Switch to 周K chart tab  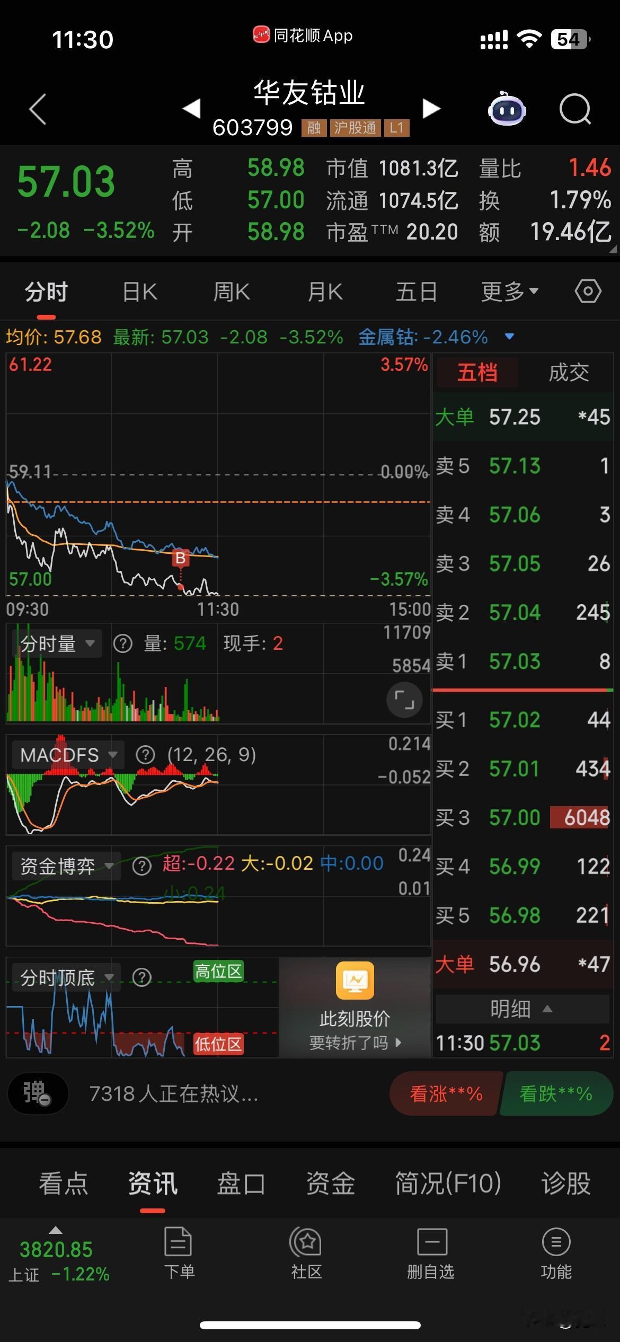coord(231,292)
